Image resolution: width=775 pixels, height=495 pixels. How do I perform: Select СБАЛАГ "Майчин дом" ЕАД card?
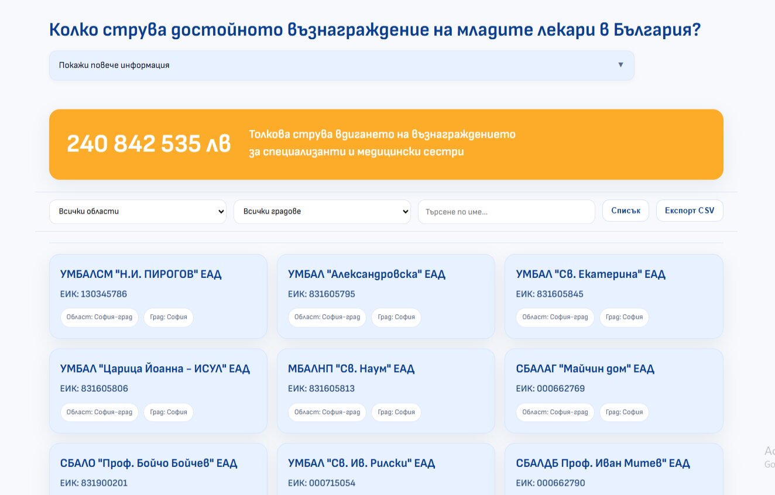click(x=614, y=391)
